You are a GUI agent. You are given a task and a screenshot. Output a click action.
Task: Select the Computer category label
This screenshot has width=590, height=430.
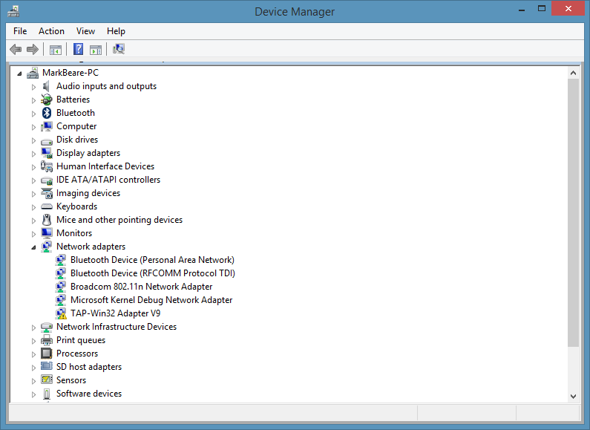pos(76,126)
